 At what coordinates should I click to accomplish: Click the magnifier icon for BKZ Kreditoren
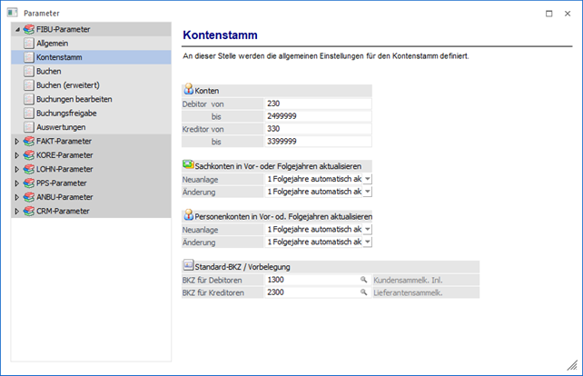(364, 292)
